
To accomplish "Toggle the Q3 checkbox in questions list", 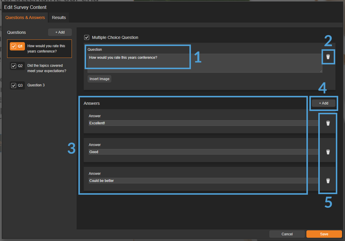I will point(14,85).
